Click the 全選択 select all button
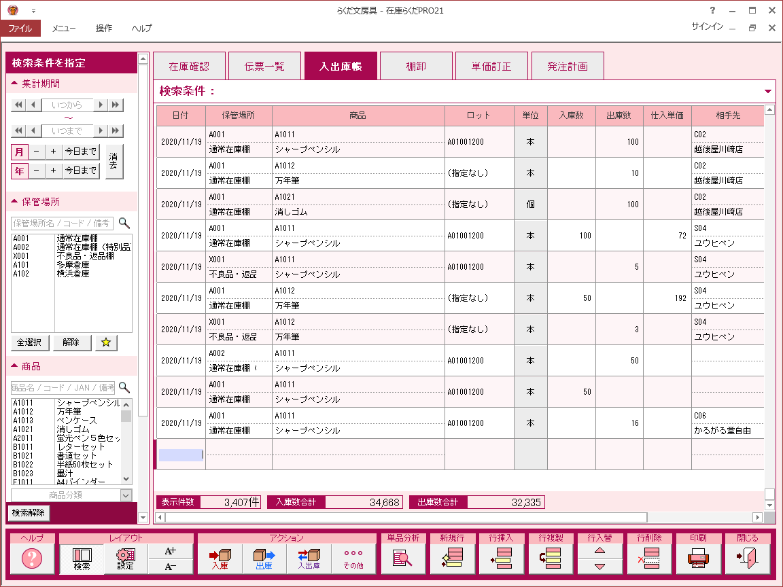783x587 pixels. 30,342
